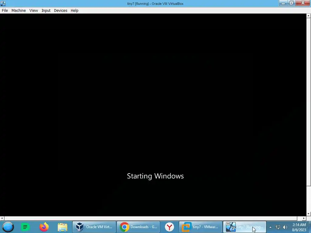Click the volume speaker tray icon
311x233 pixels.
click(x=285, y=227)
